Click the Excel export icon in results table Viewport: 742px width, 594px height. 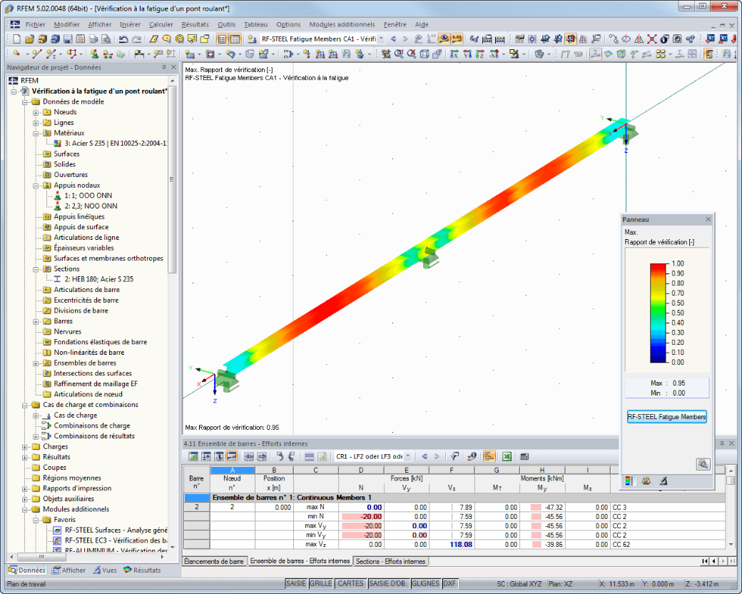tap(507, 456)
